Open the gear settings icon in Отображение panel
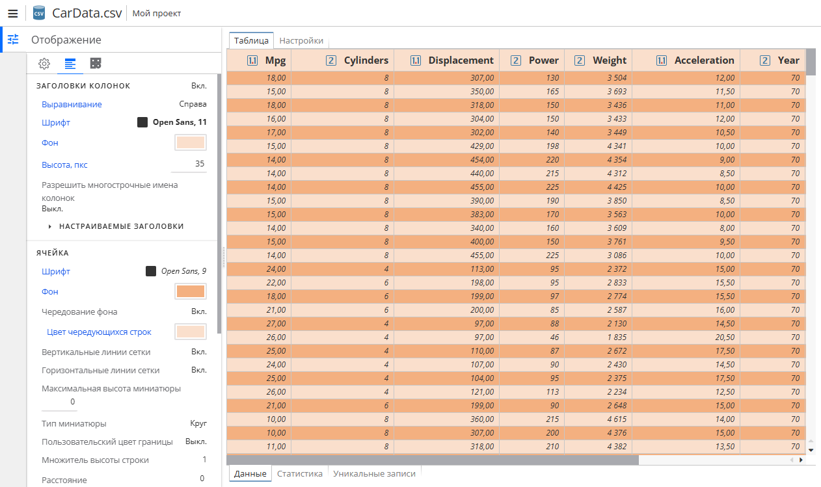821x487 pixels. (x=44, y=63)
